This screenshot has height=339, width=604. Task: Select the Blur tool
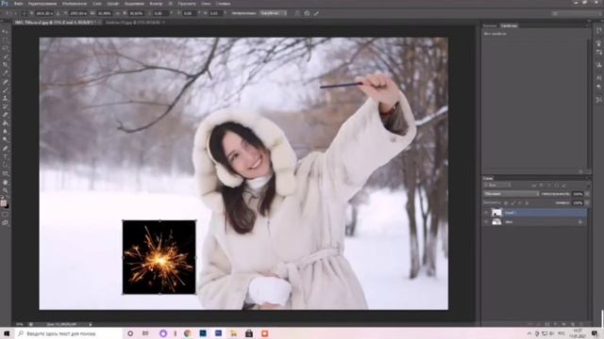point(5,132)
